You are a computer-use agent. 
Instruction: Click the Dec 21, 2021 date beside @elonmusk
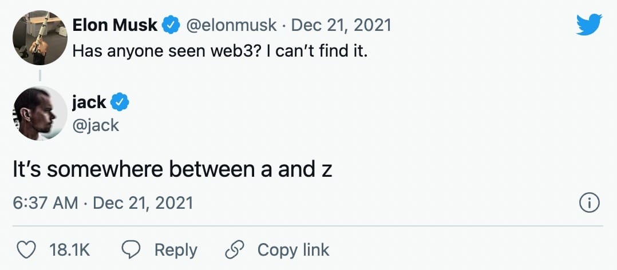[341, 25]
